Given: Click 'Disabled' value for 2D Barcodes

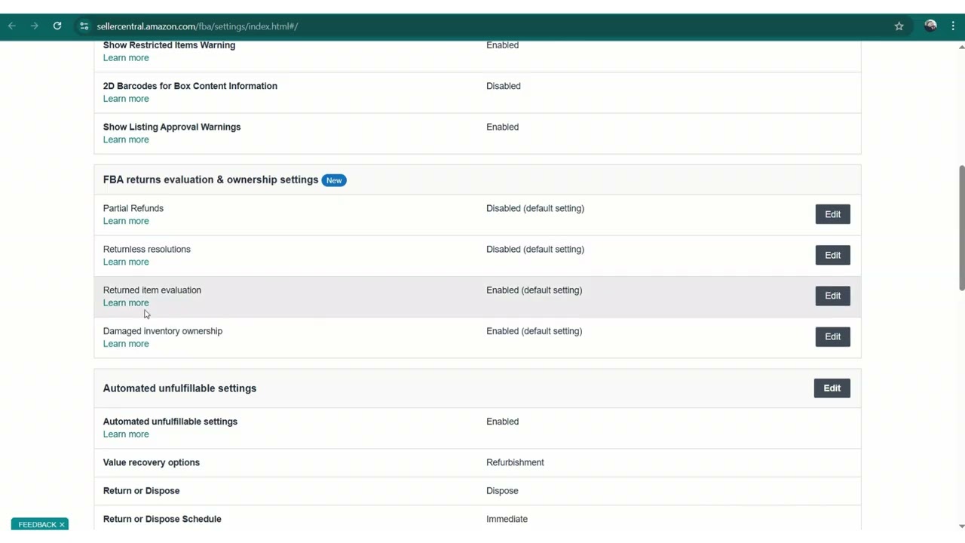Looking at the screenshot, I should click(x=504, y=86).
